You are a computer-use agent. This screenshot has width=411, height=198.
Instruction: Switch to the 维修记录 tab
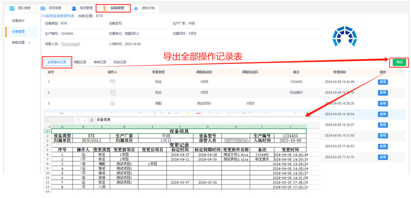[100, 62]
